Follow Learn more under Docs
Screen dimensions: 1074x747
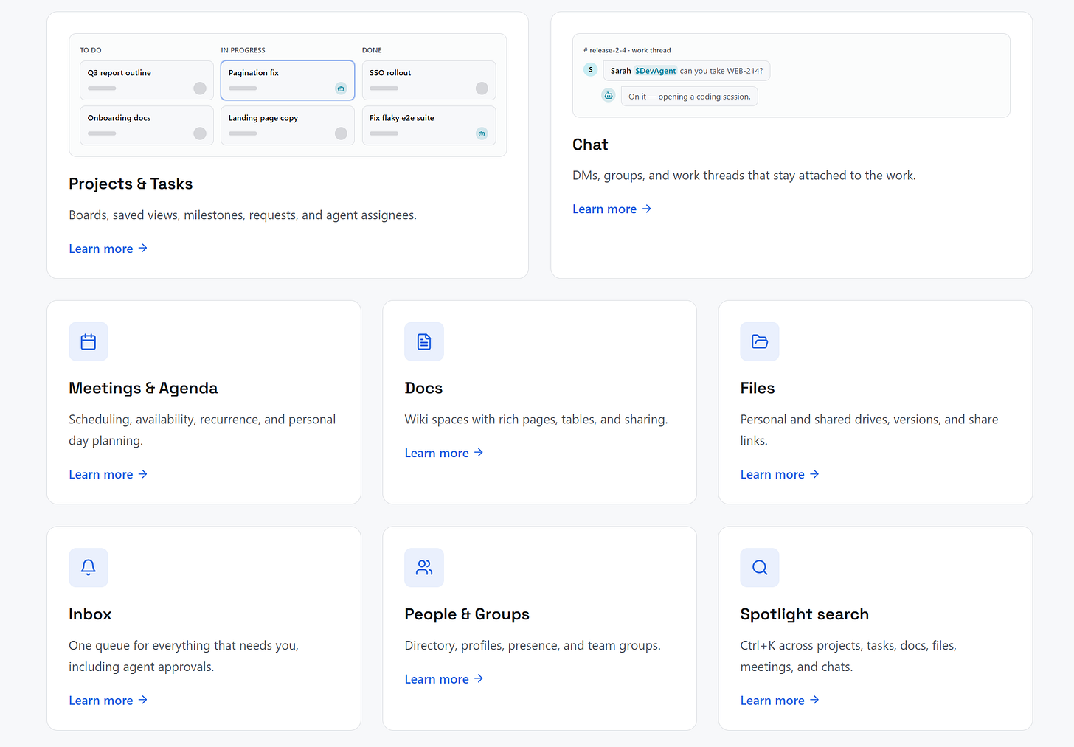[444, 453]
